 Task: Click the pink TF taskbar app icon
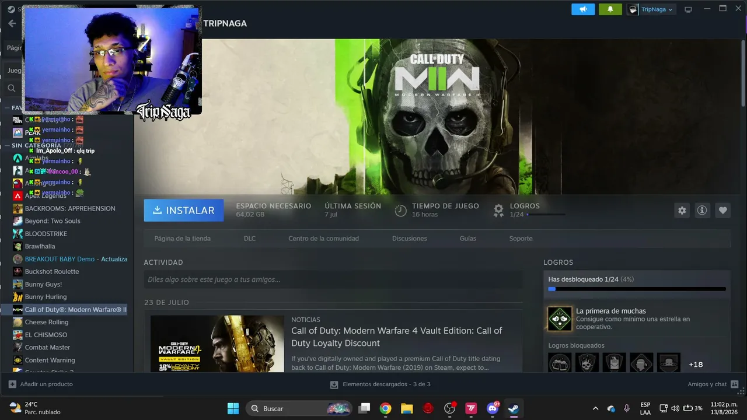point(471,408)
